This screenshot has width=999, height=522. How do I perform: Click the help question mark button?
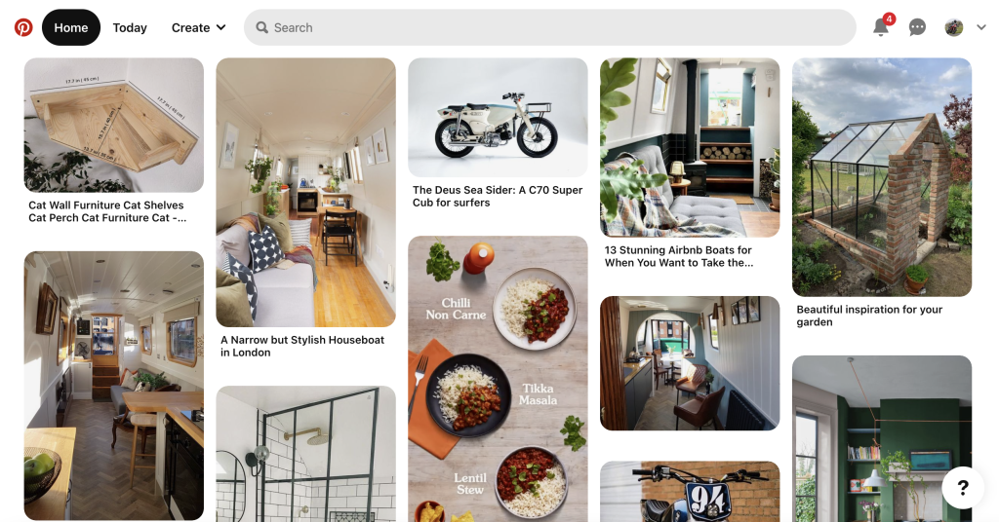click(x=963, y=488)
